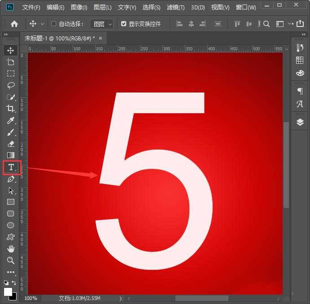Select the Eraser tool
Viewport: 310px width, 304px height.
pyautogui.click(x=11, y=144)
